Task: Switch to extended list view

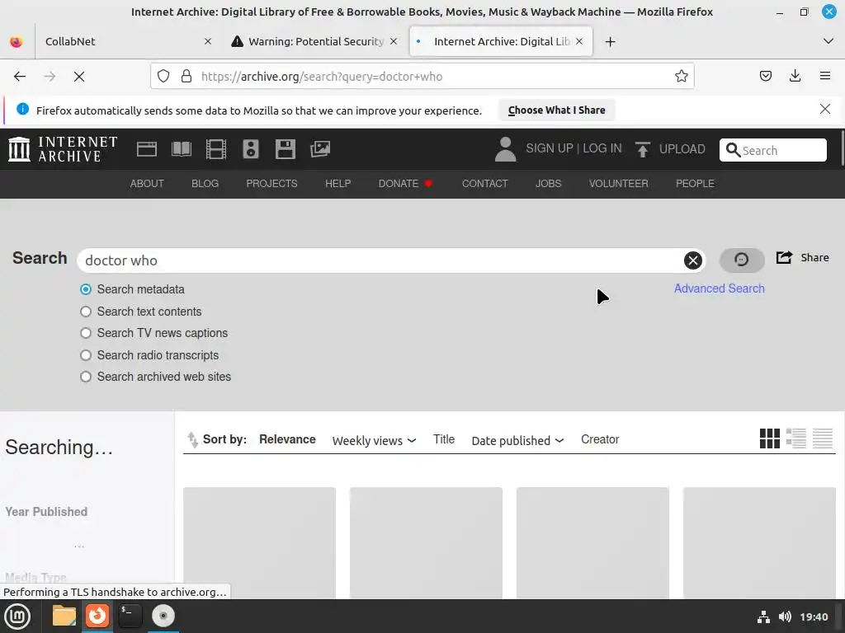Action: tap(796, 438)
